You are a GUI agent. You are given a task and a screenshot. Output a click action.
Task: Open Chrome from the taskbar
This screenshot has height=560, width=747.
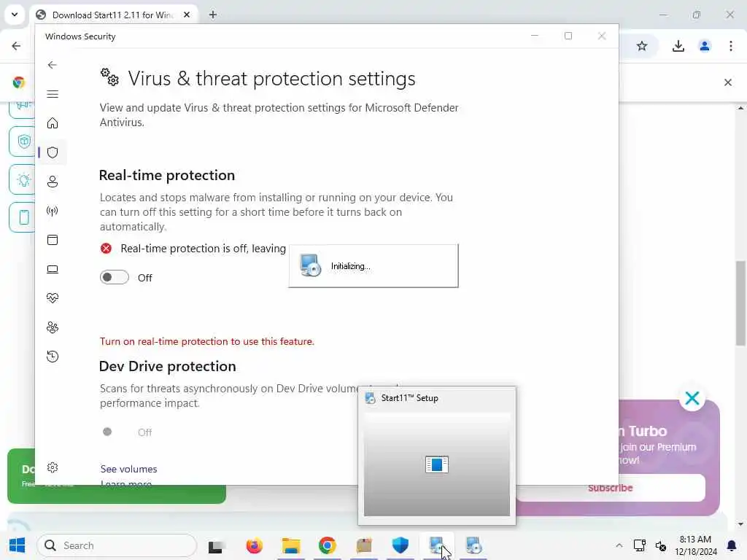coord(328,545)
